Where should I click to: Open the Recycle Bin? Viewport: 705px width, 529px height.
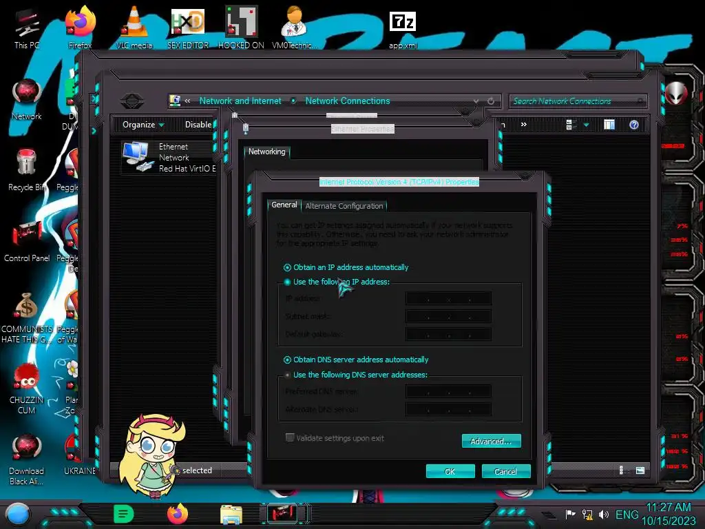point(27,170)
